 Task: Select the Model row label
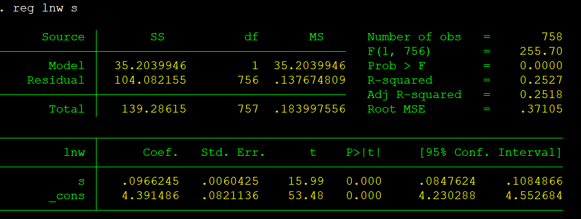(67, 66)
